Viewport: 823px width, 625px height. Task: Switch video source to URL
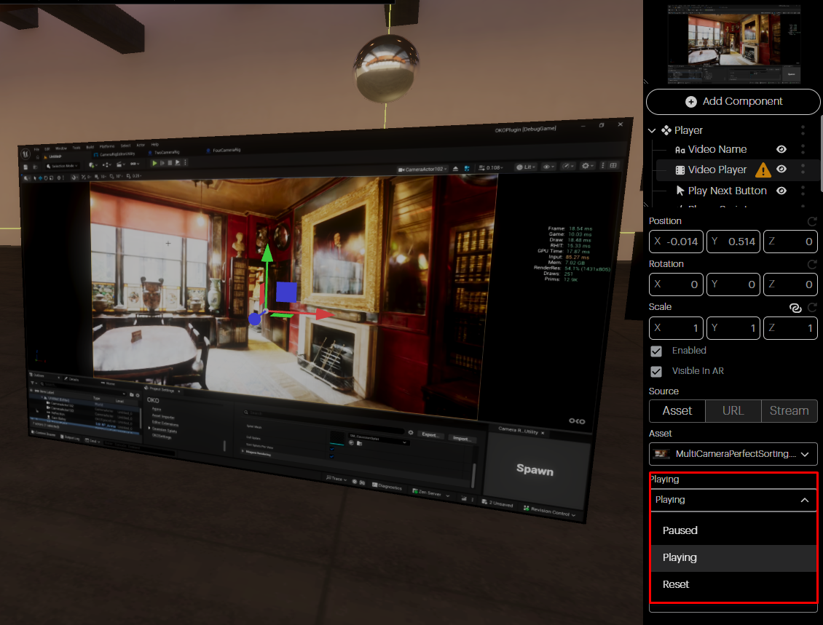[x=733, y=411]
